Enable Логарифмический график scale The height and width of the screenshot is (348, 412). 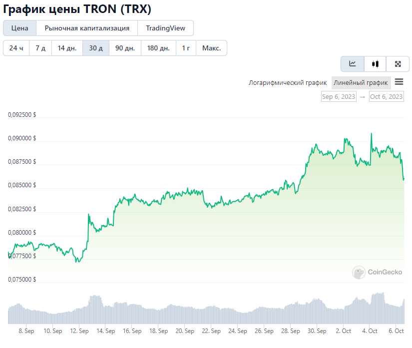tap(288, 83)
